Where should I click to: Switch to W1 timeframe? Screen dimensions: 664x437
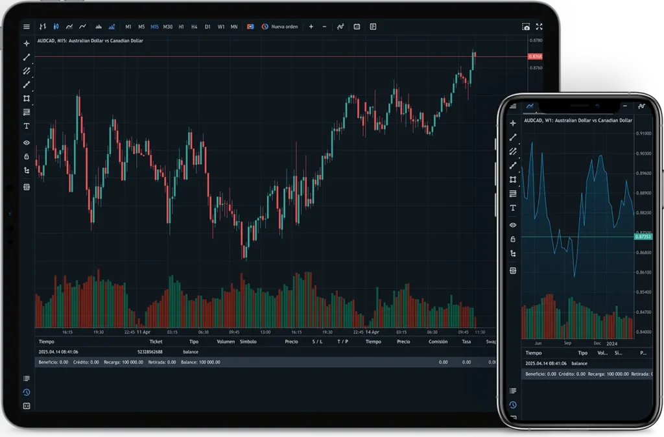click(221, 27)
